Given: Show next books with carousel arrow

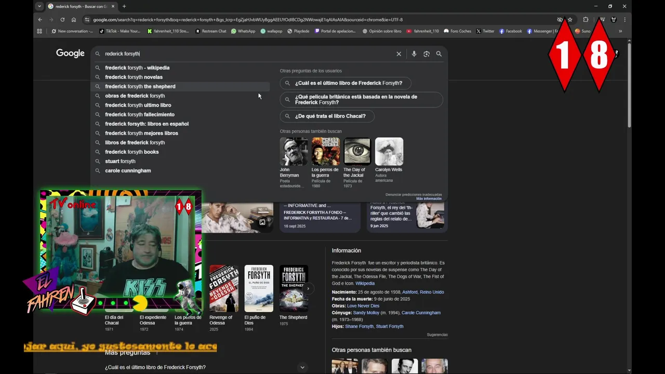Looking at the screenshot, I should pyautogui.click(x=308, y=288).
